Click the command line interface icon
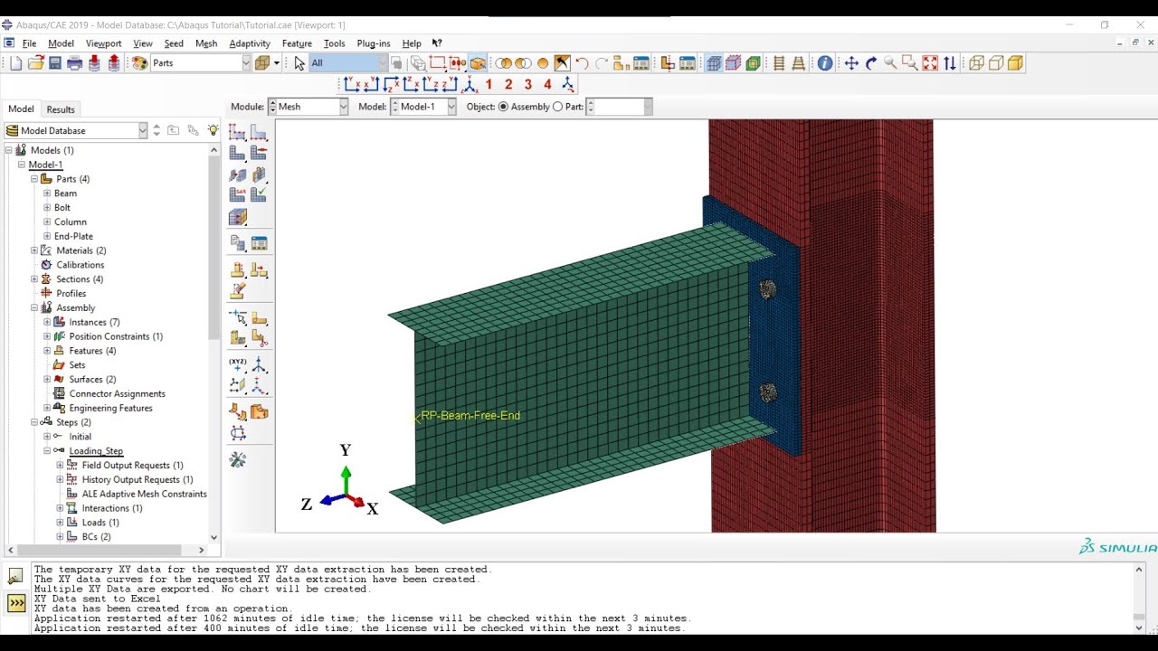 point(16,603)
